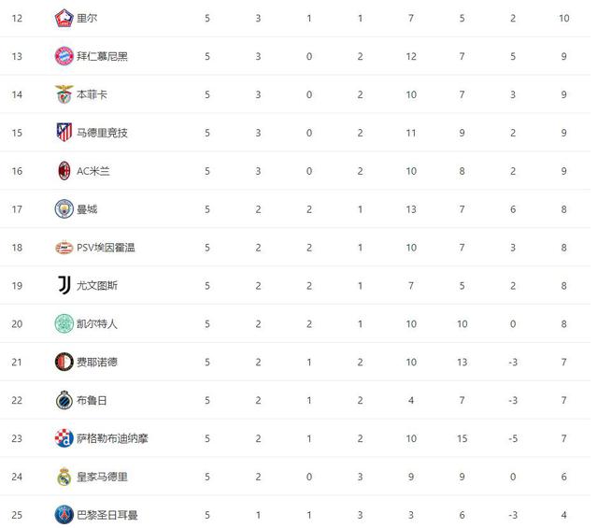Click rank number 17 in the standings

click(x=16, y=209)
